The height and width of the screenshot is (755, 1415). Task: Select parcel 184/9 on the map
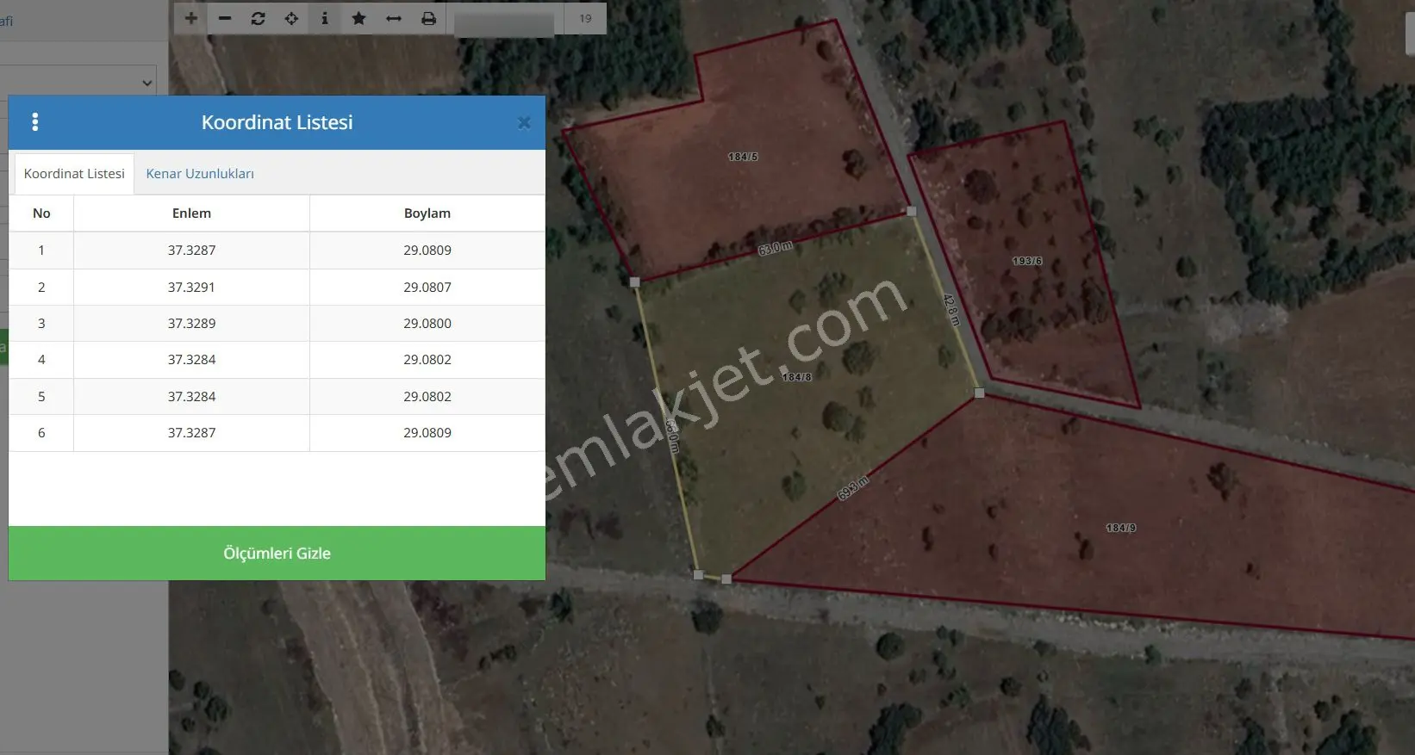coord(1120,528)
